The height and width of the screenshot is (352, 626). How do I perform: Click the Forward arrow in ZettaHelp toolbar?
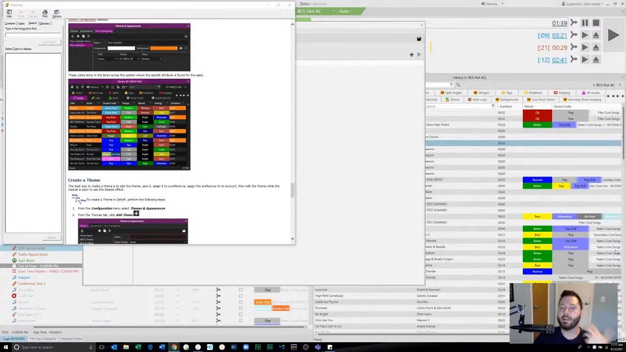click(33, 13)
